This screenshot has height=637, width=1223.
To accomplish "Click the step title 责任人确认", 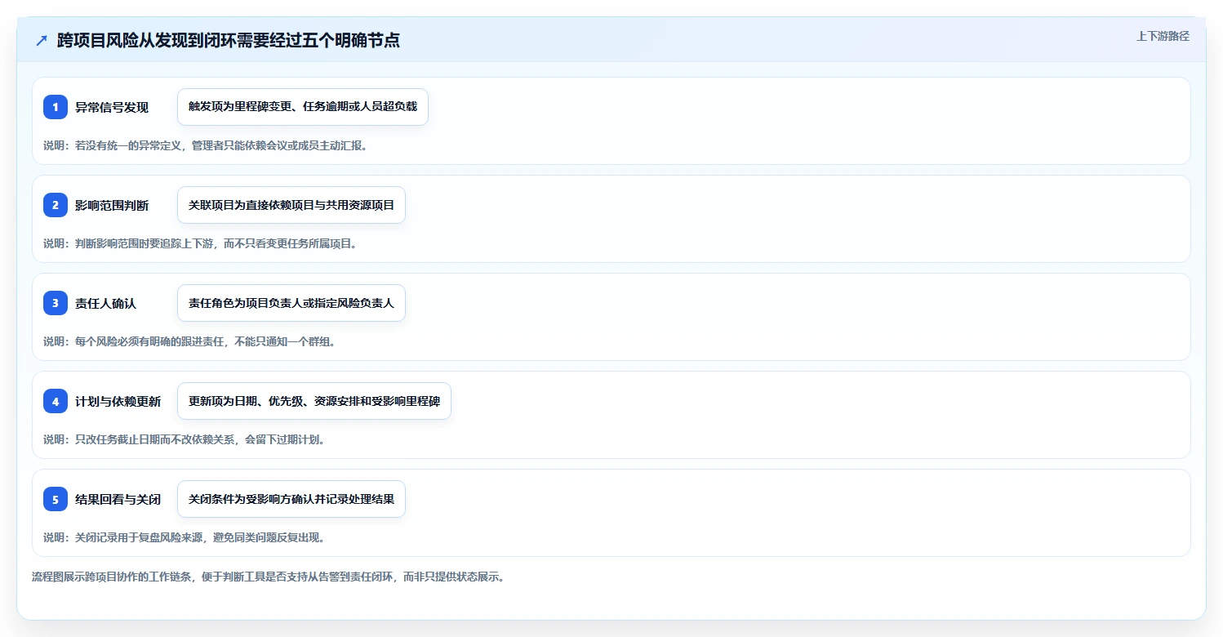I will coord(105,303).
